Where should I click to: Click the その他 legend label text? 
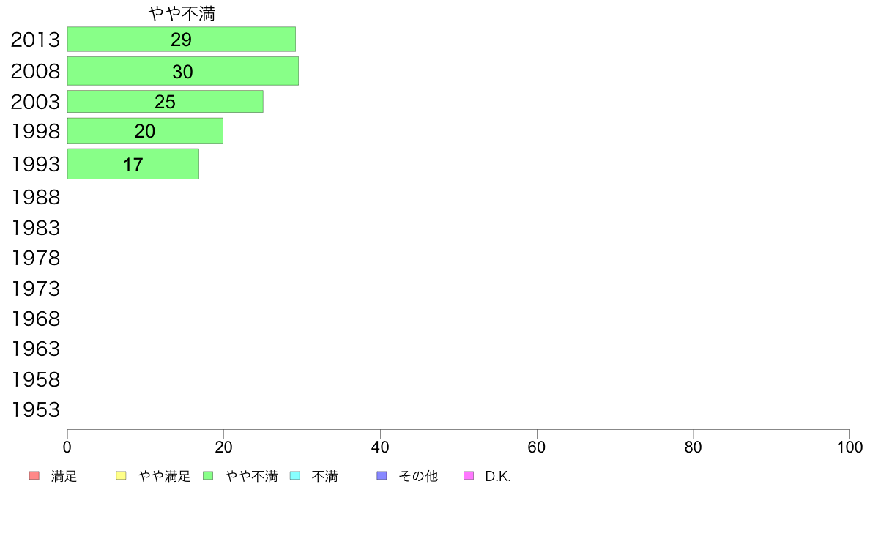pos(418,476)
